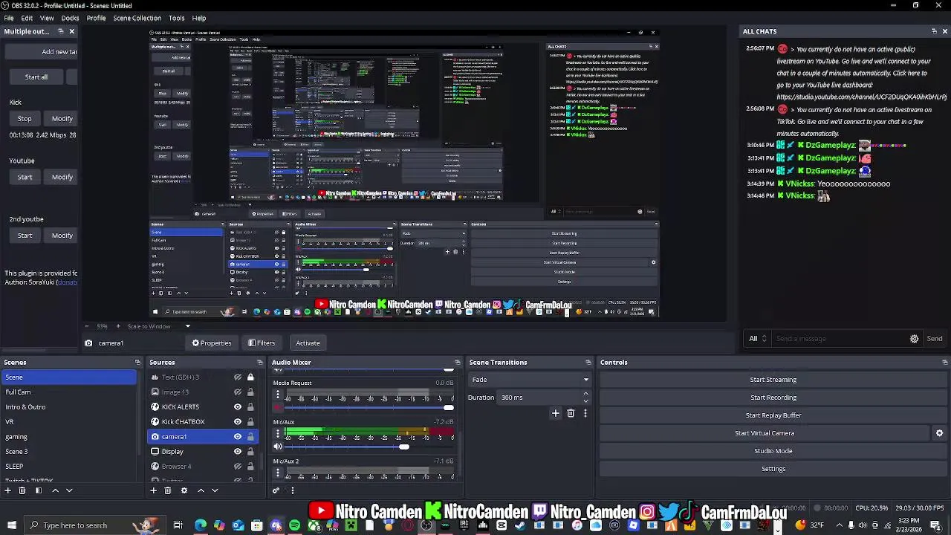This screenshot has height=535, width=951.
Task: Open scene filters icon in Scenes toolbar
Action: point(38,490)
